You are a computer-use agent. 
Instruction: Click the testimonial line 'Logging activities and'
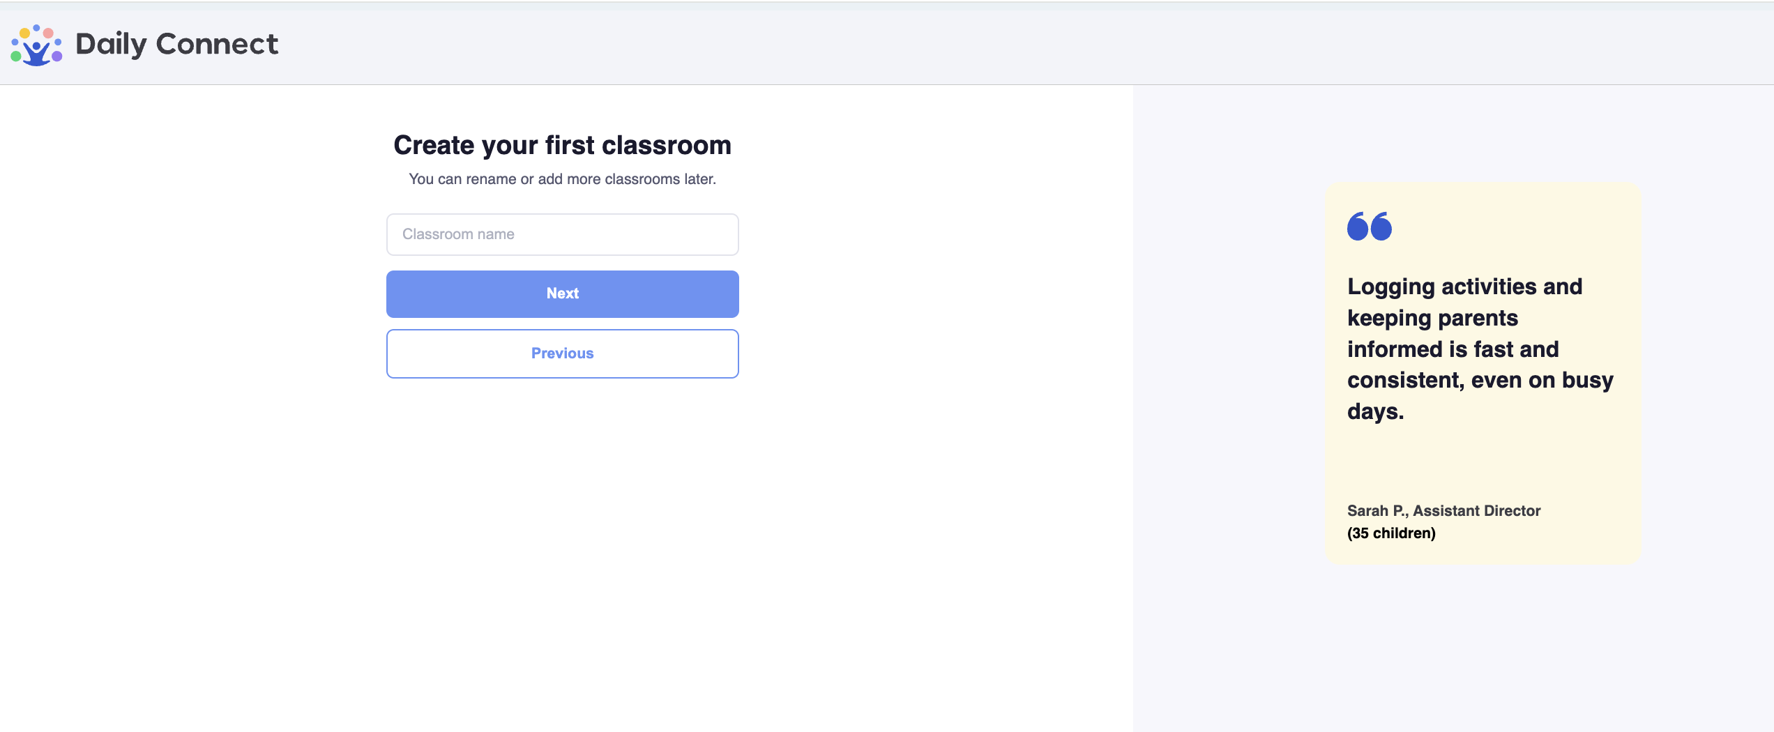1464,287
